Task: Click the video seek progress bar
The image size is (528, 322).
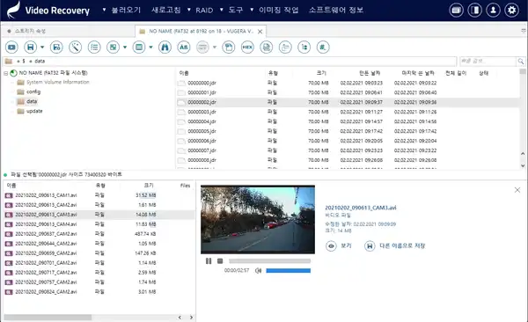Action: click(x=270, y=261)
